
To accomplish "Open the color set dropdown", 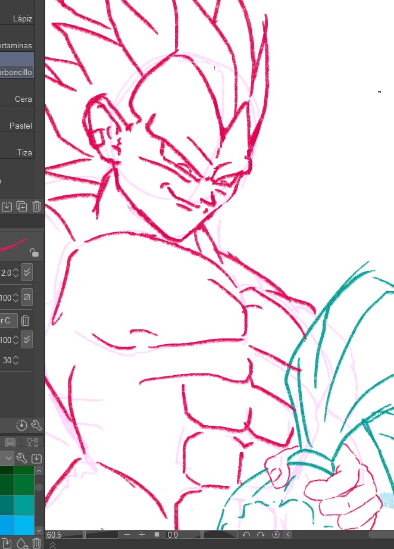I will [x=7, y=458].
